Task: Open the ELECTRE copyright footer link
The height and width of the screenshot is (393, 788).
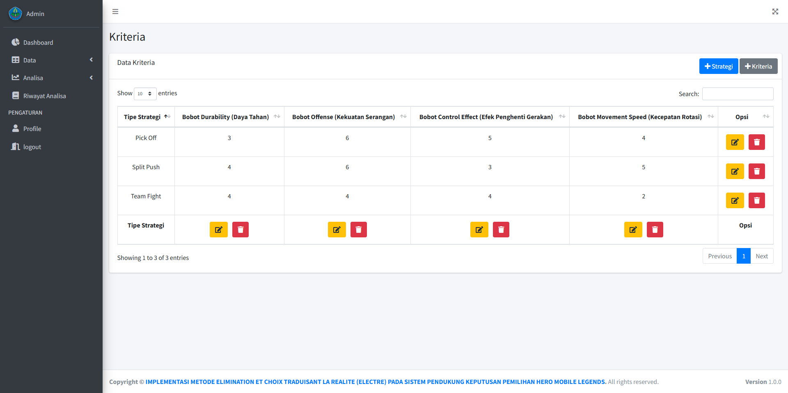Action: point(376,382)
